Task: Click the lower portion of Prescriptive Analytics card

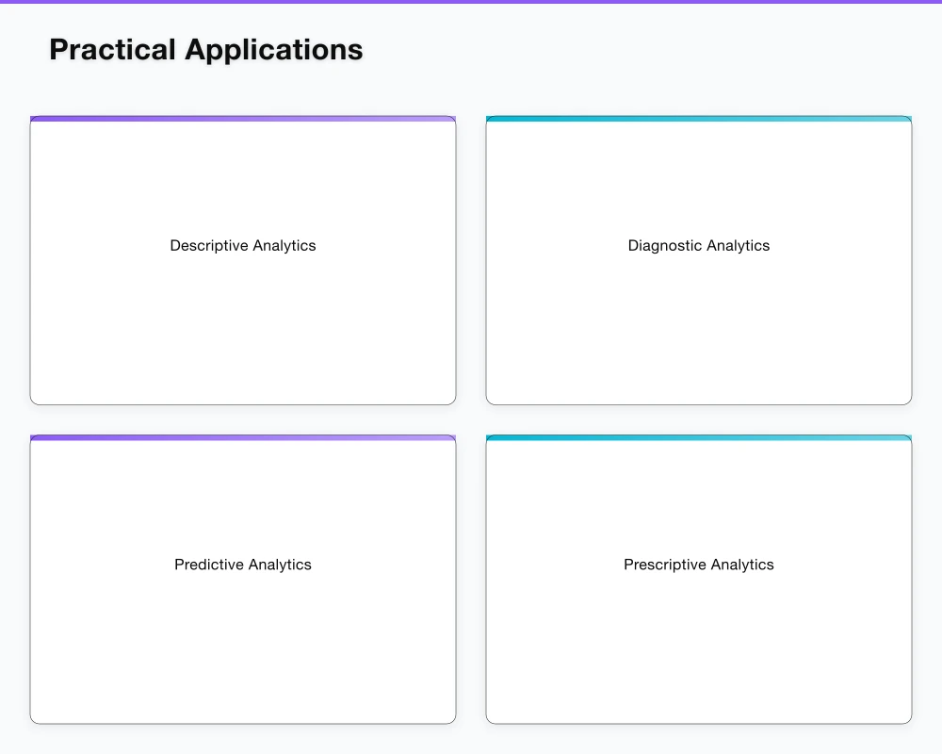Action: tap(699, 669)
